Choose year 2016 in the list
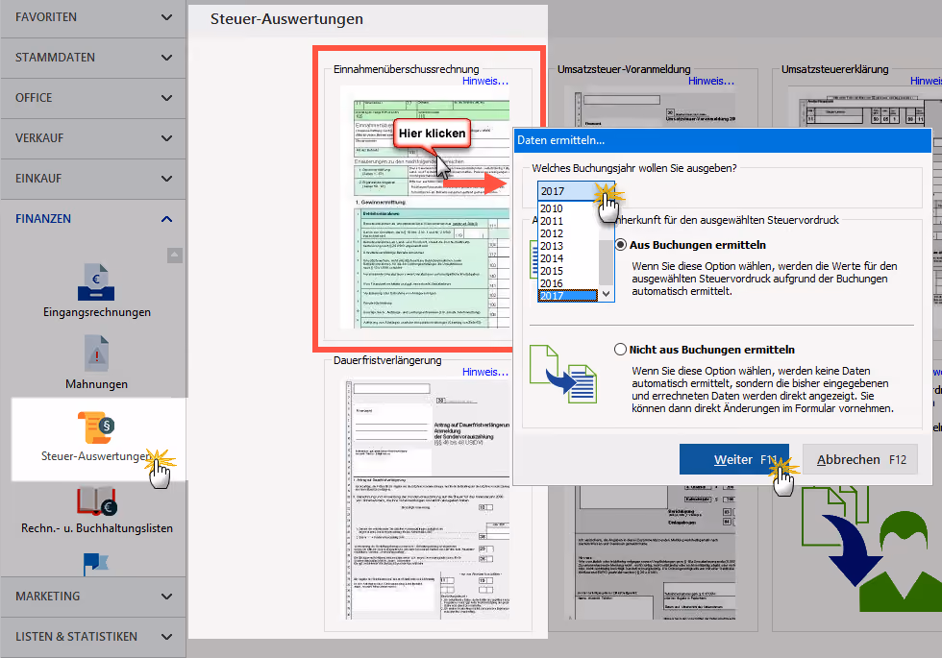The width and height of the screenshot is (942, 658). 552,283
